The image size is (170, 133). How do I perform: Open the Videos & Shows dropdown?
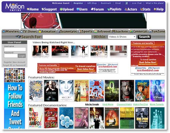pyautogui.click(x=122, y=37)
